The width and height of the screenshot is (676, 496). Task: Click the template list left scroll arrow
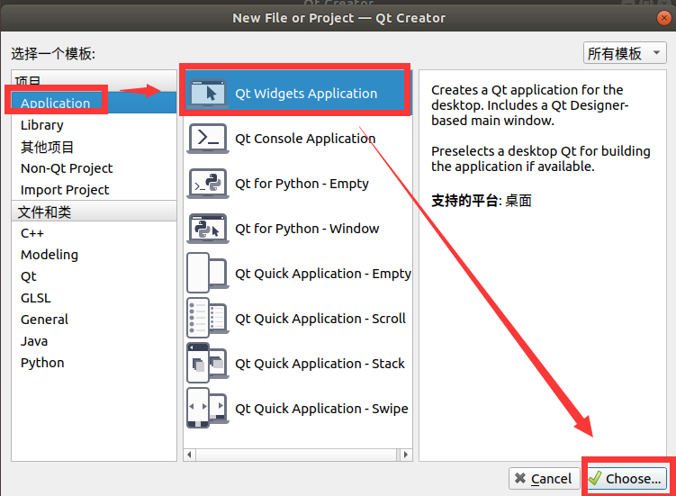[x=190, y=455]
